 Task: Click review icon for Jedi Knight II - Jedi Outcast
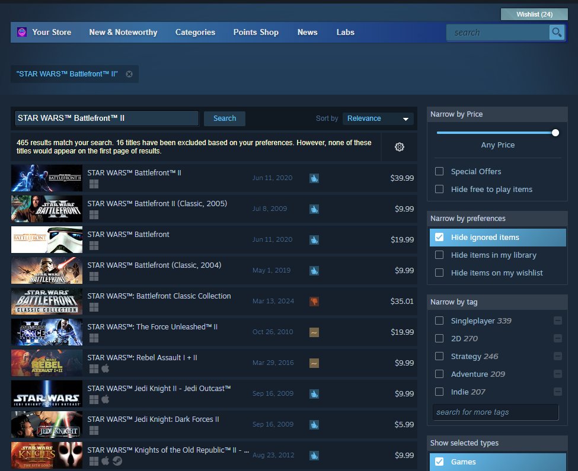(314, 394)
